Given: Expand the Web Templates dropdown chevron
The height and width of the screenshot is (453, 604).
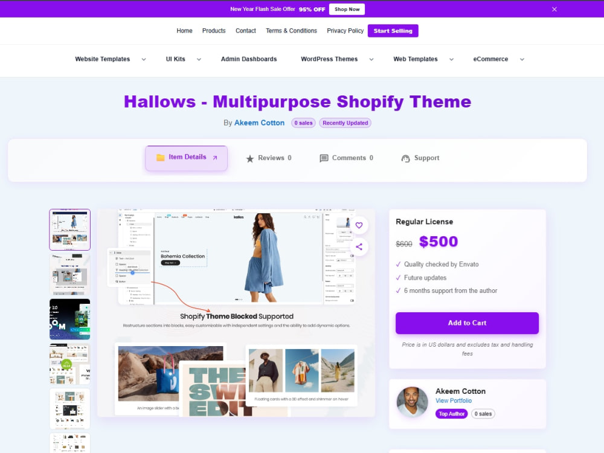Looking at the screenshot, I should (x=451, y=59).
